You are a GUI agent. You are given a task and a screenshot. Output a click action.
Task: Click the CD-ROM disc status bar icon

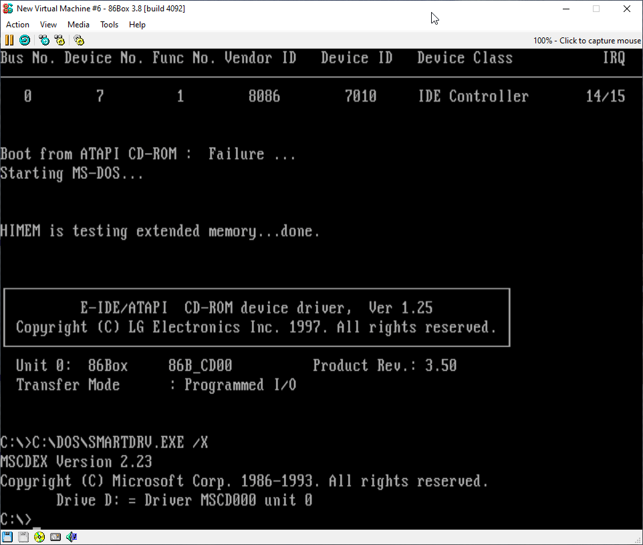coord(39,537)
